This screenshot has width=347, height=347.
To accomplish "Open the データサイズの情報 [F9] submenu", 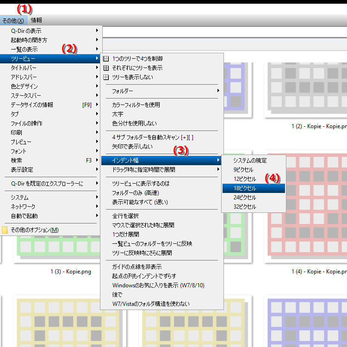I will pyautogui.click(x=50, y=105).
